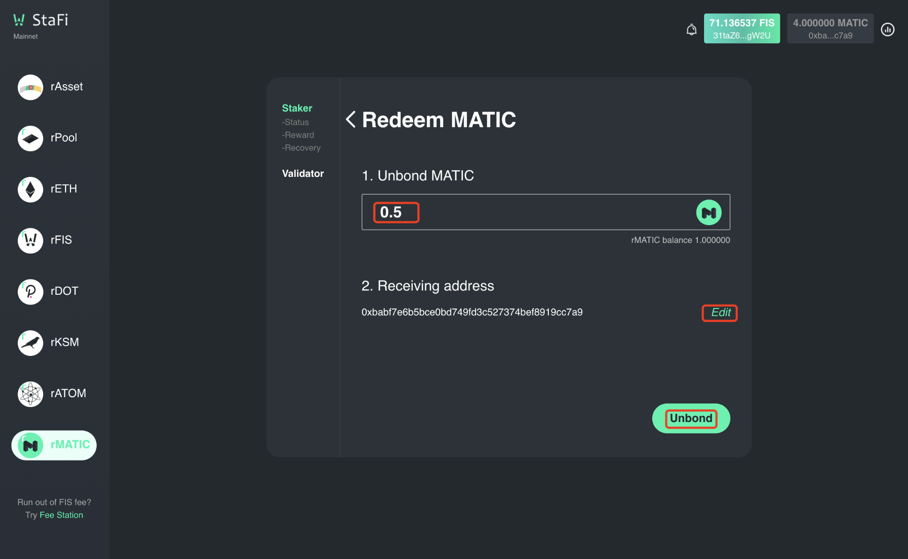Open the rFIS sidebar icon
Screen dimensions: 908x559
(30, 240)
